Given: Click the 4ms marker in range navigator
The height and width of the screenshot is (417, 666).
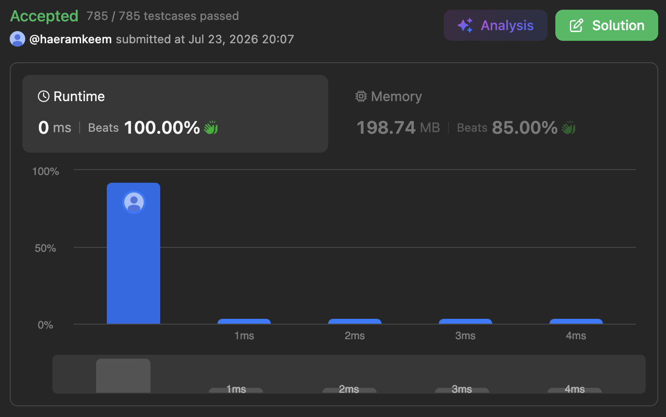Looking at the screenshot, I should click(575, 390).
